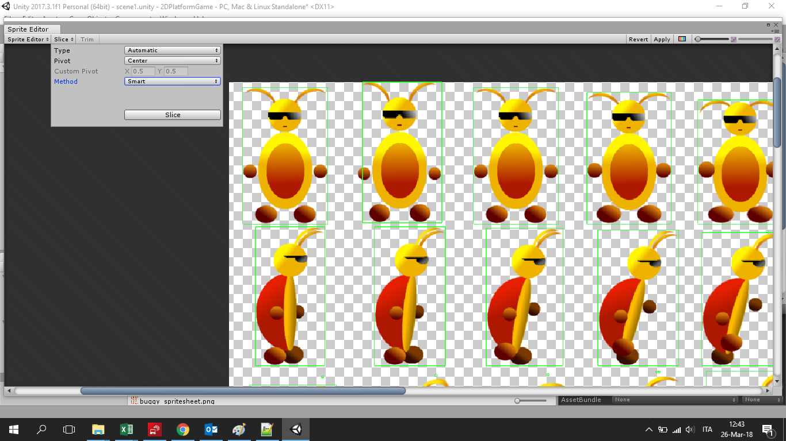Click the zoom slider in Sprite Editor toolbar

tap(711, 40)
